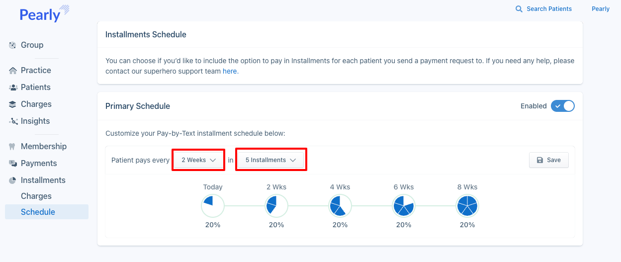Image resolution: width=621 pixels, height=262 pixels.
Task: Click the Group sidebar icon
Action: point(12,45)
